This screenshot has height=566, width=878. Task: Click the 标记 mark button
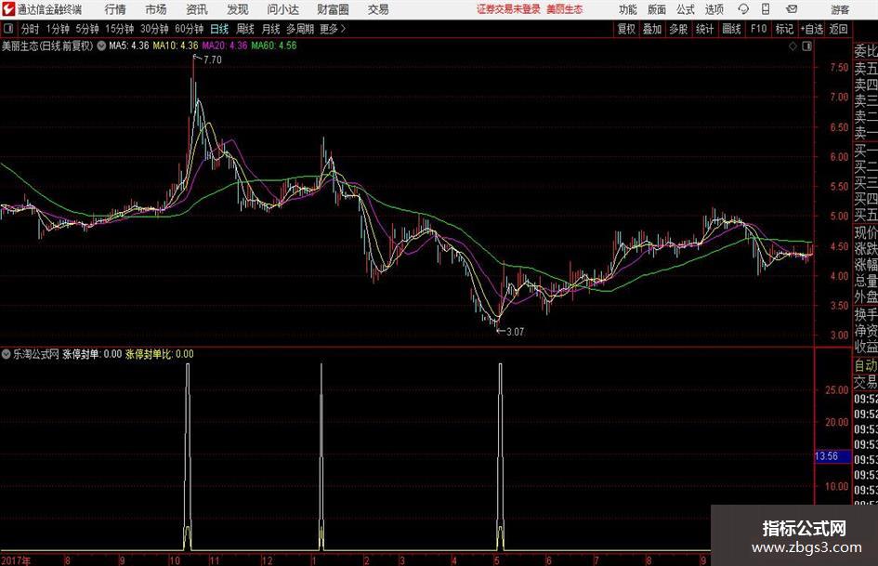coord(784,29)
